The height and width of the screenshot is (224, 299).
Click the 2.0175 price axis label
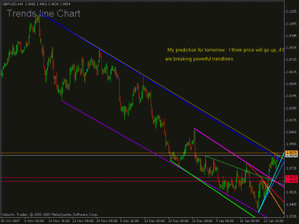(291, 120)
